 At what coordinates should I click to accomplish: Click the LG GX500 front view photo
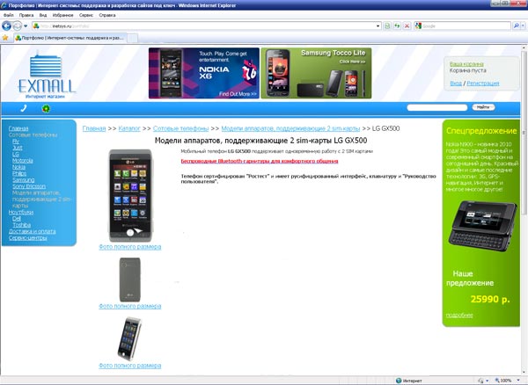click(x=130, y=195)
